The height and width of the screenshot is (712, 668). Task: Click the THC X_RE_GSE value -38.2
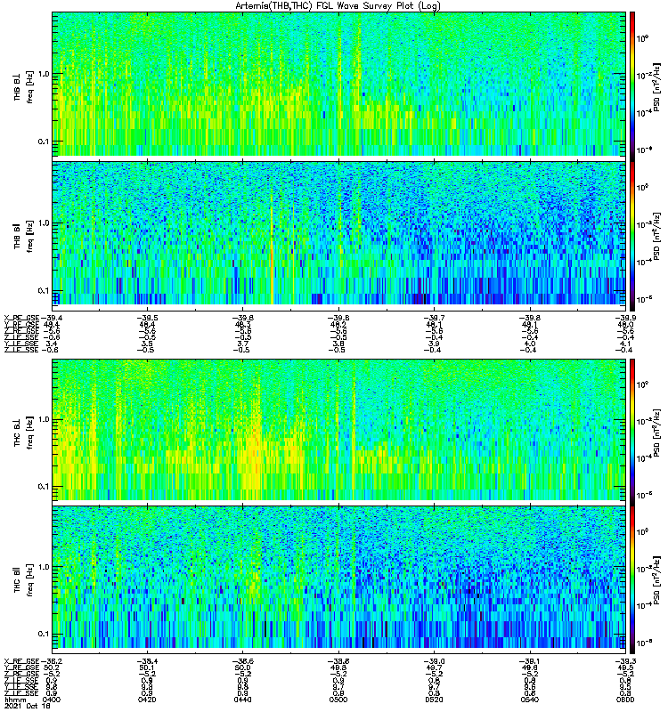[x=52, y=661]
